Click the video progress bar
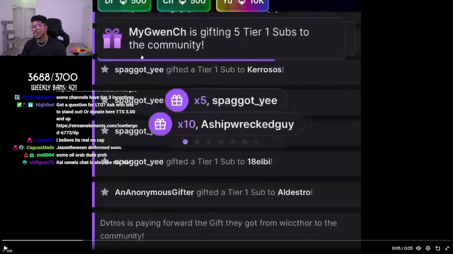This screenshot has height=254, width=453. click(226, 241)
